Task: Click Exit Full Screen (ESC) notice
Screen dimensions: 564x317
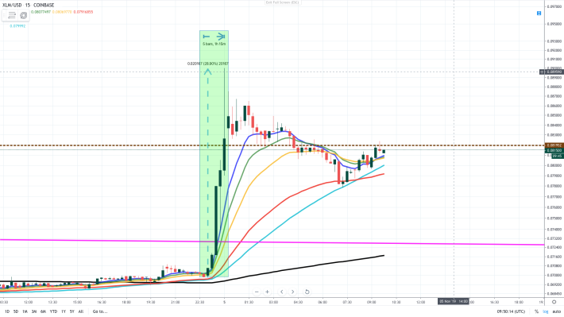Action: (282, 2)
